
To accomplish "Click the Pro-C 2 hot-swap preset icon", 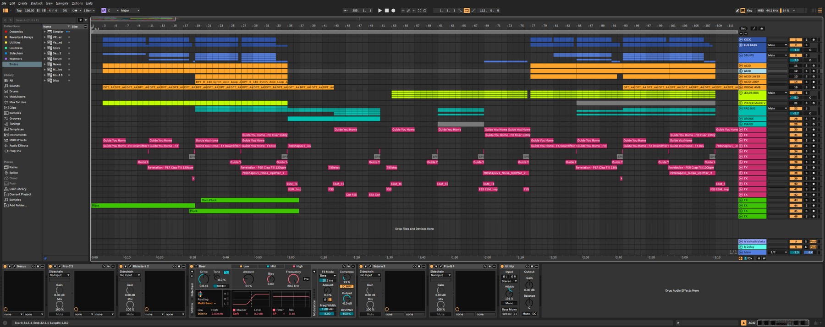I will point(104,266).
